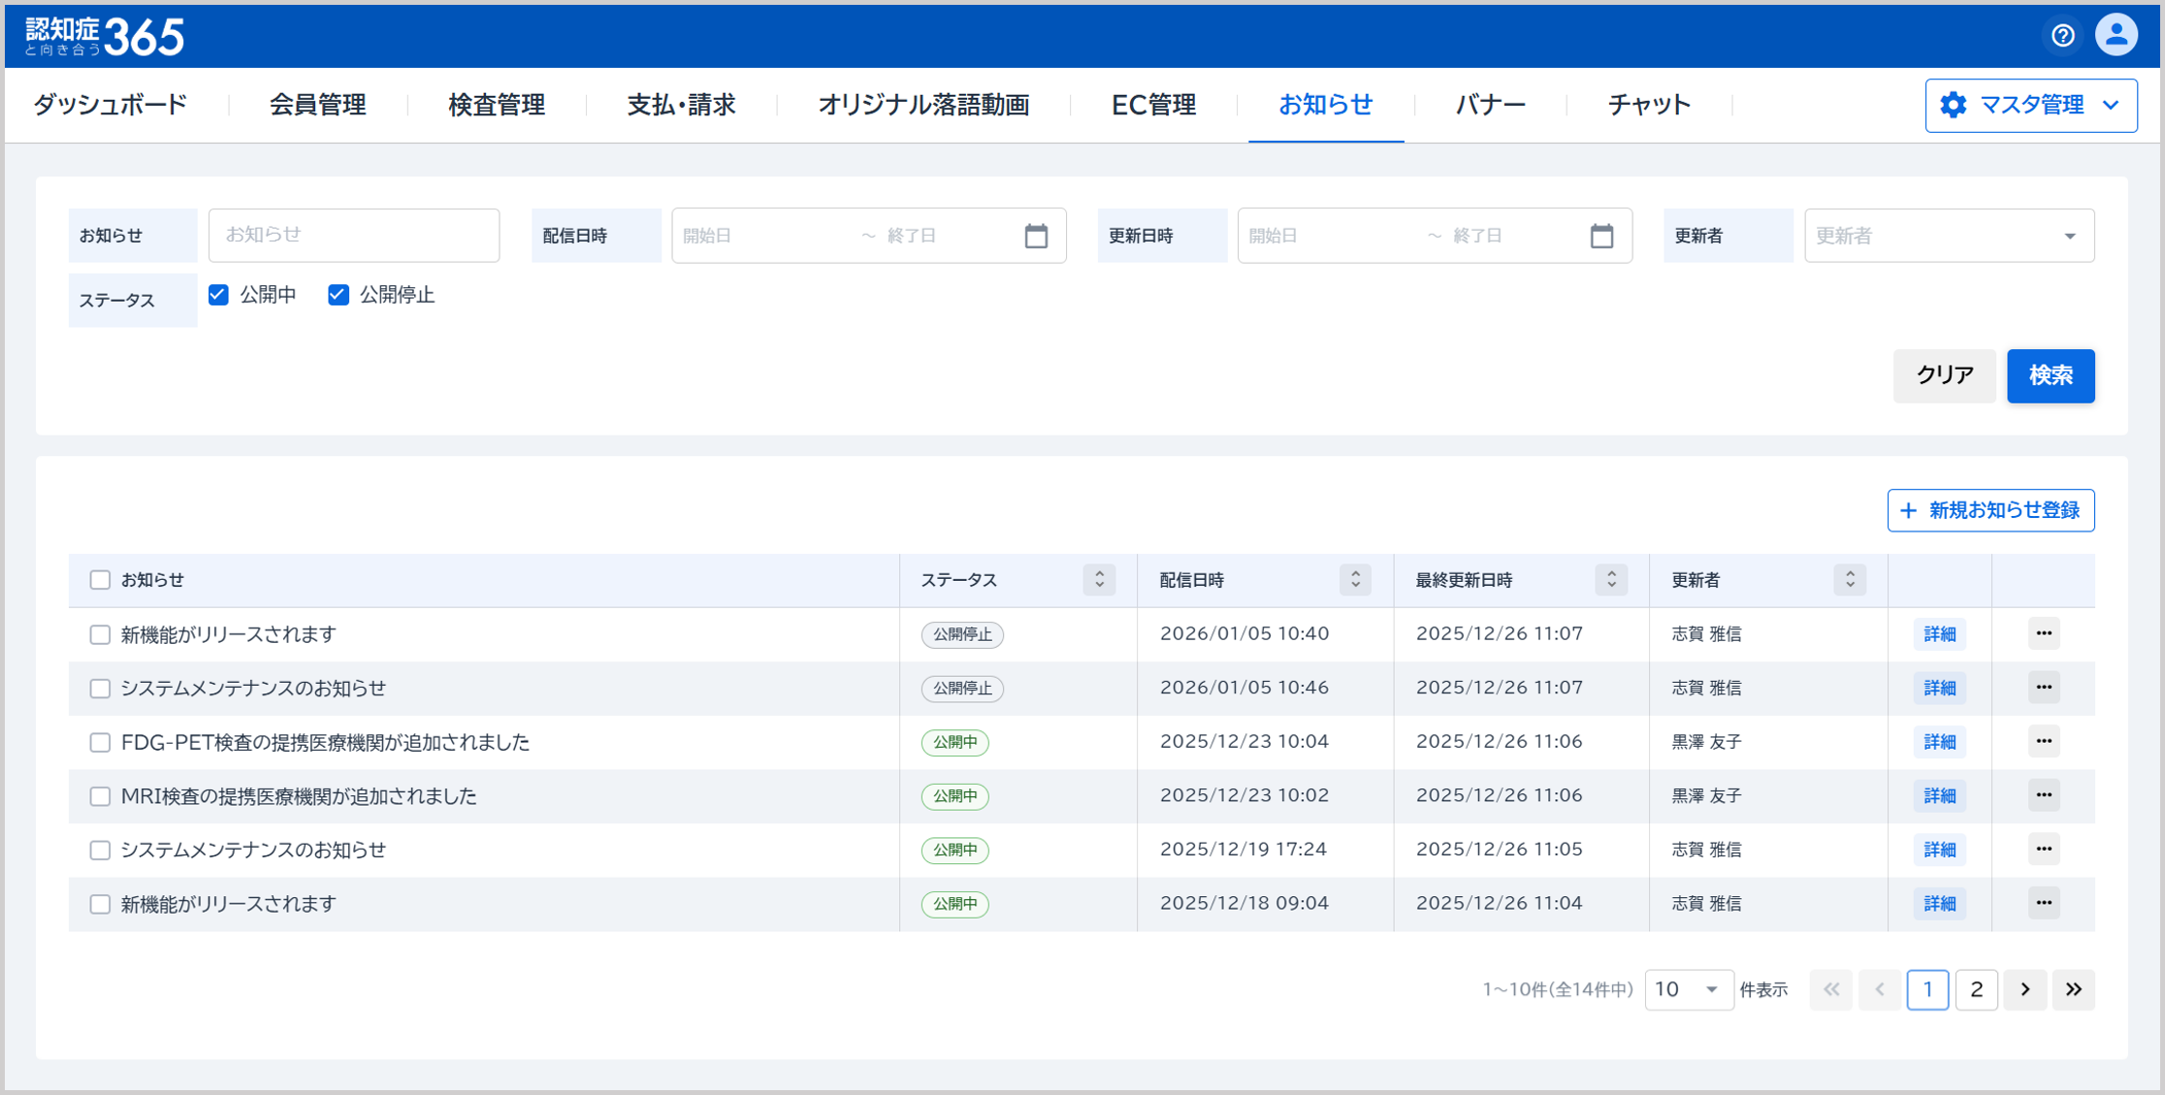This screenshot has height=1095, width=2165.
Task: Switch to the 検査管理 tab
Action: (497, 105)
